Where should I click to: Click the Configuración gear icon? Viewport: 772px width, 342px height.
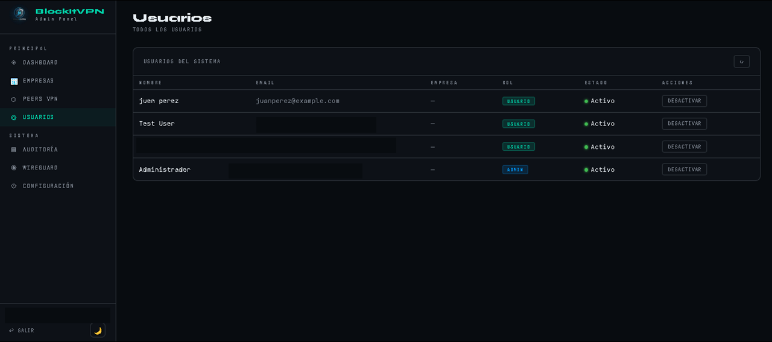click(14, 186)
